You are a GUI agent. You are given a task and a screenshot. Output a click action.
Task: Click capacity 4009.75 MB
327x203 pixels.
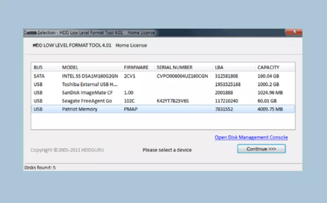tap(270, 109)
